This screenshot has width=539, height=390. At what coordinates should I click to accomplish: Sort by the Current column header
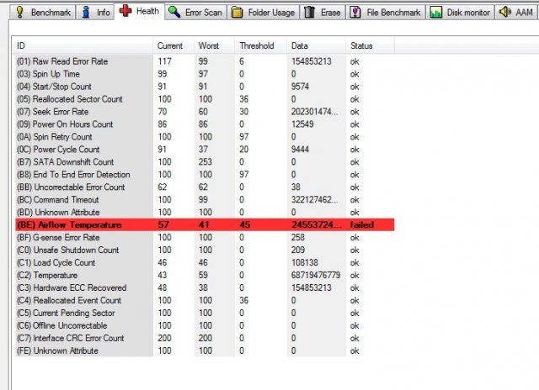click(x=169, y=45)
